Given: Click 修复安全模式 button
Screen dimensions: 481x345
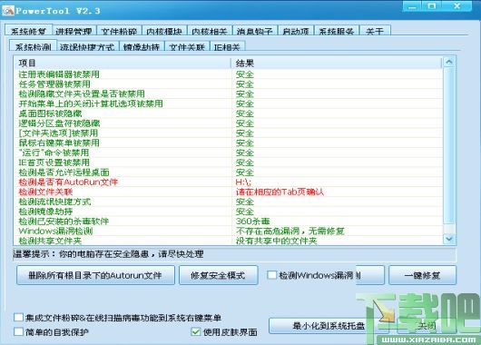Looking at the screenshot, I should point(218,275).
